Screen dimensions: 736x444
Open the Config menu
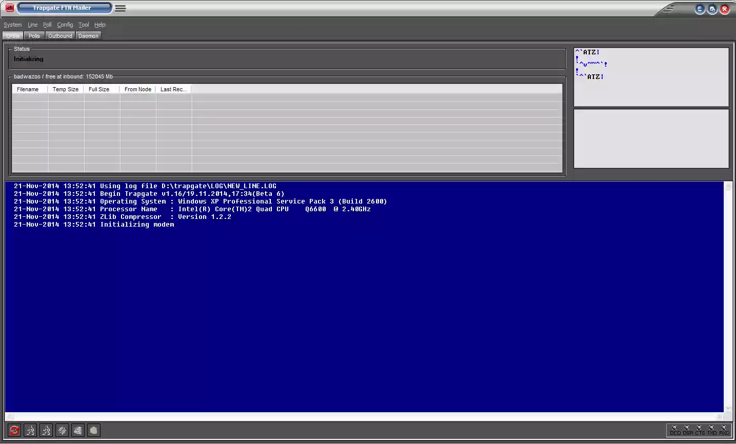coord(65,25)
